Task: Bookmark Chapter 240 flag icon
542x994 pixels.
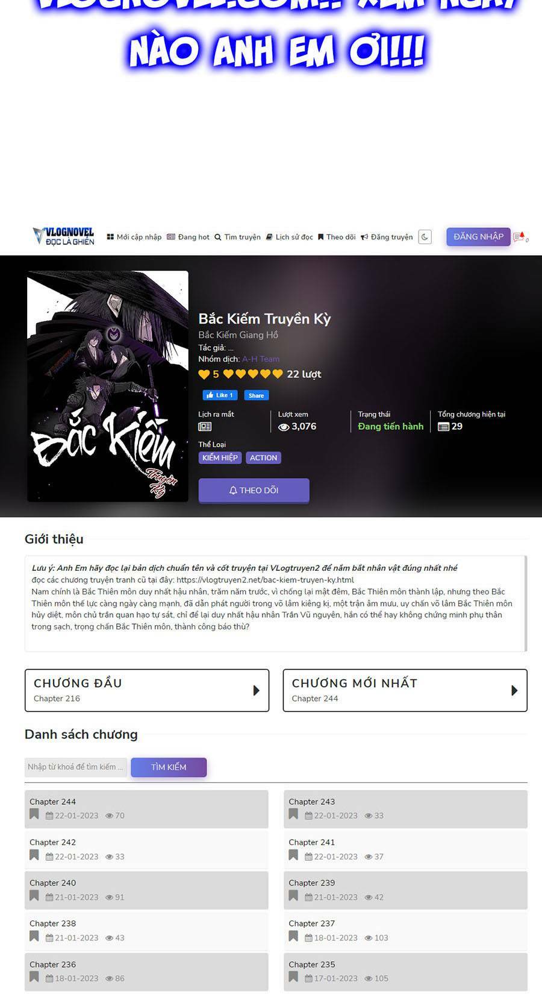Action: click(x=34, y=896)
